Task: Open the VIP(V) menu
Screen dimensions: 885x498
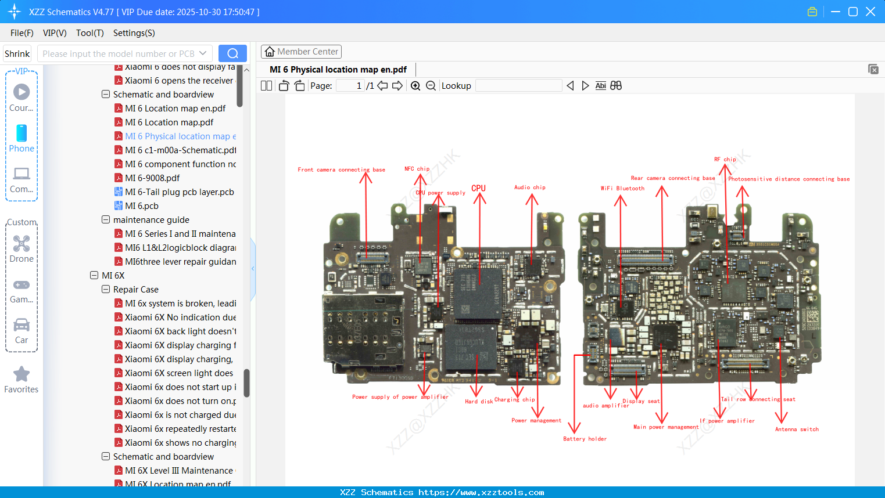Action: tap(55, 33)
